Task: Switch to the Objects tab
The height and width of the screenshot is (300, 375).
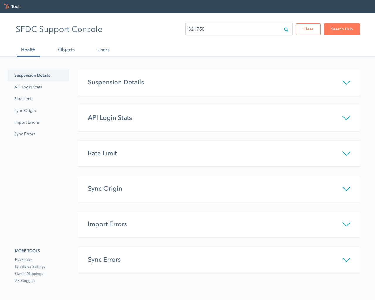Action: click(66, 50)
